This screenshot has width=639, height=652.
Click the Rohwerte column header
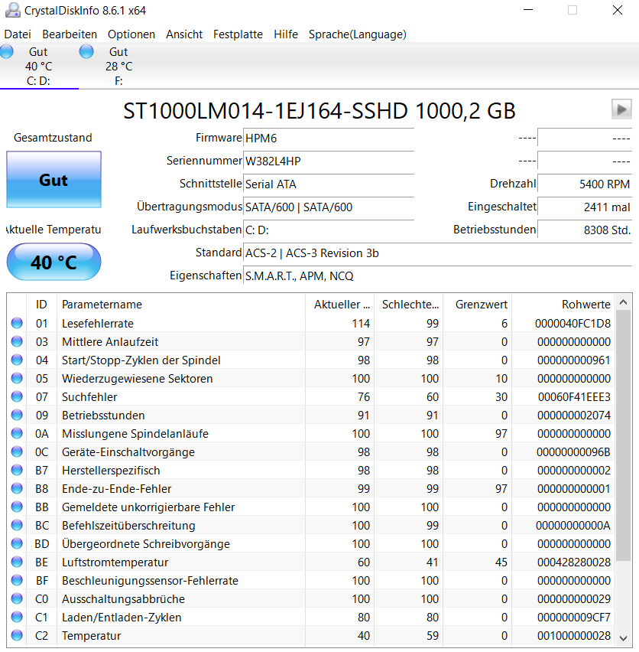(563, 305)
